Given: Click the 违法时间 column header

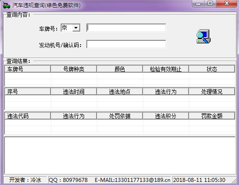Looking at the screenshot, I should tap(73, 92).
